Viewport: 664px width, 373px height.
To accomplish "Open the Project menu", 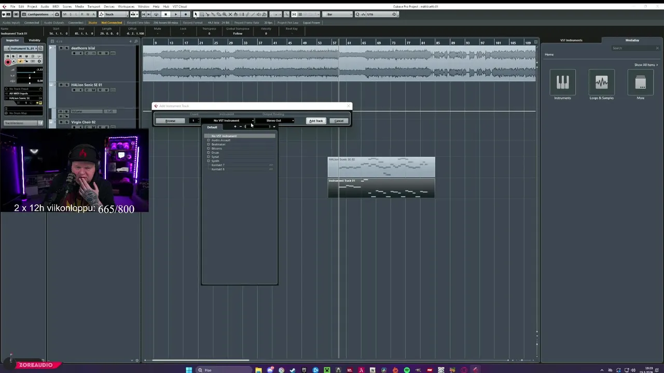I will [x=32, y=6].
